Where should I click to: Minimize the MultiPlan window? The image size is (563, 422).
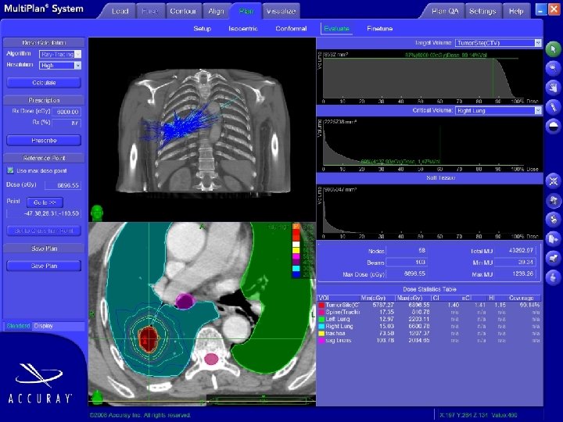[541, 9]
